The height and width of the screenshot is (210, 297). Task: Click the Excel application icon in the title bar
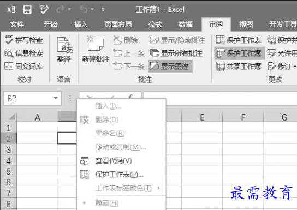[x=11, y=9]
